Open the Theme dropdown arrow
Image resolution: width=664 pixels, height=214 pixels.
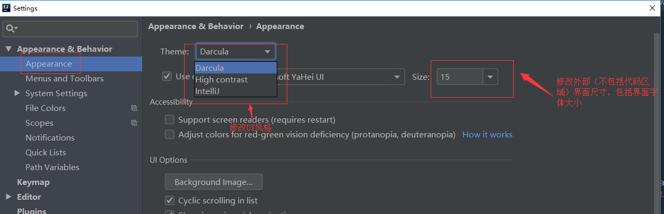[x=267, y=52]
